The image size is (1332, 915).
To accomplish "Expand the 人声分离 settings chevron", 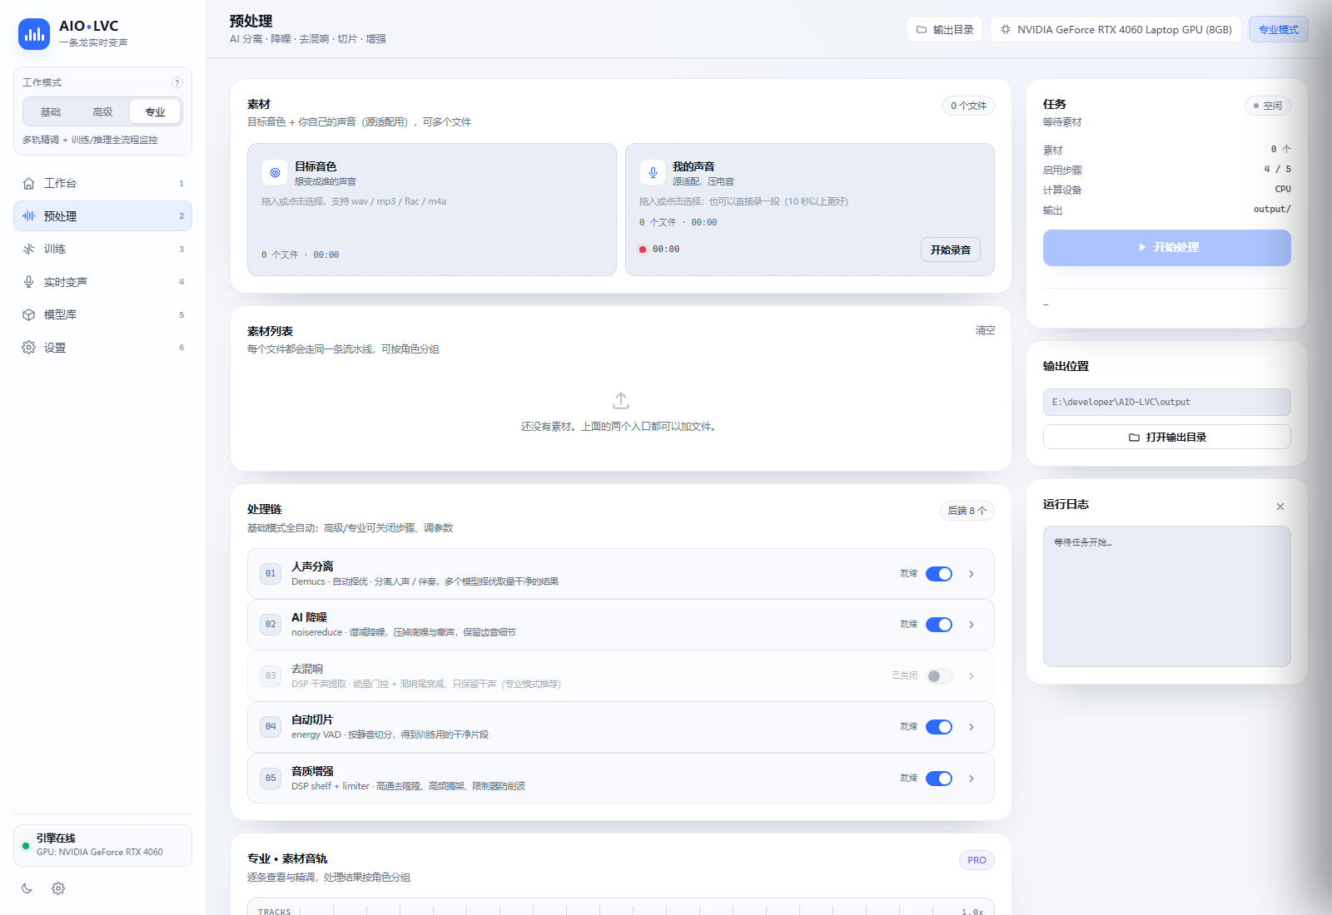I will [972, 574].
